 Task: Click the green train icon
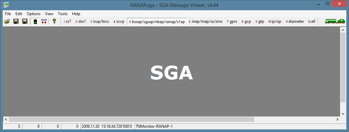(335, 21)
